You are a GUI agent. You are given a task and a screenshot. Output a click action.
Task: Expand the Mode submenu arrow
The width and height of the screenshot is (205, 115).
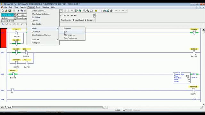coord(57,28)
